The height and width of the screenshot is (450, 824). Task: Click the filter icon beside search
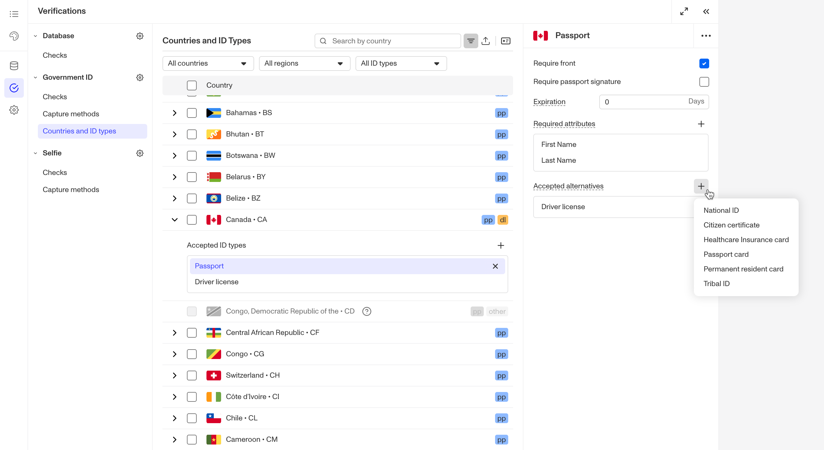pos(471,41)
